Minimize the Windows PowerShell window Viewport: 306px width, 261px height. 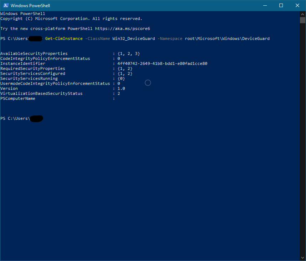click(x=265, y=5)
